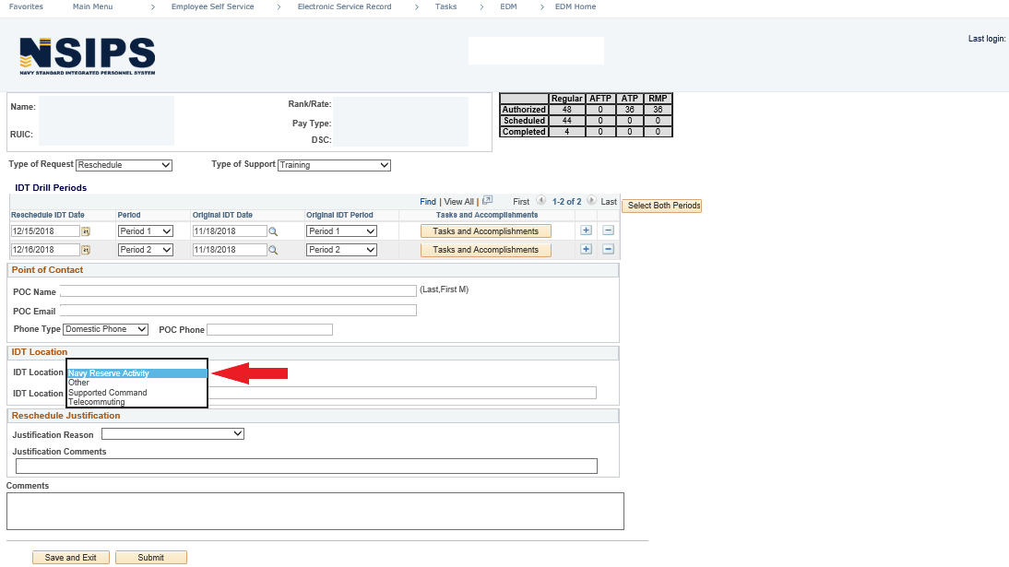Screen dimensions: 1009x567
Task: Click lookup magnifier for first Original IDT Date
Action: 273,231
